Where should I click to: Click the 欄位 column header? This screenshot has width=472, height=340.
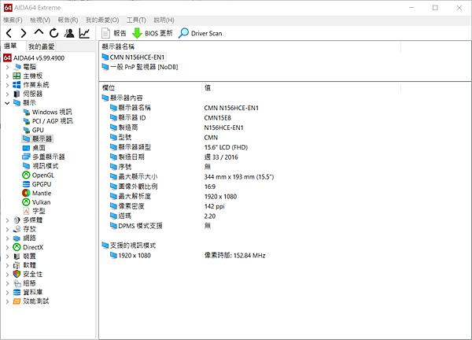[109, 87]
